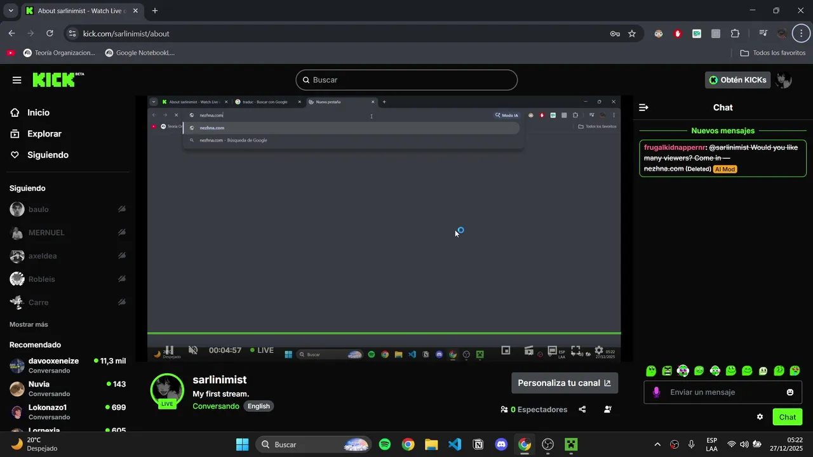Open Teoría Organizacion bookmark

point(59,53)
